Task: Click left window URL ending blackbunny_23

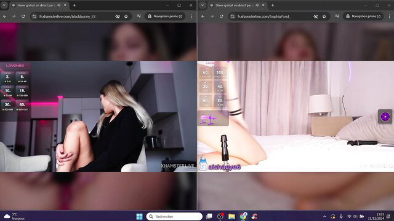Action: [67, 17]
